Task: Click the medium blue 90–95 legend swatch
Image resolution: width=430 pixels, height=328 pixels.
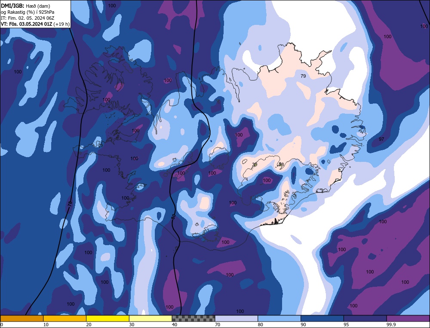Action: [322, 319]
